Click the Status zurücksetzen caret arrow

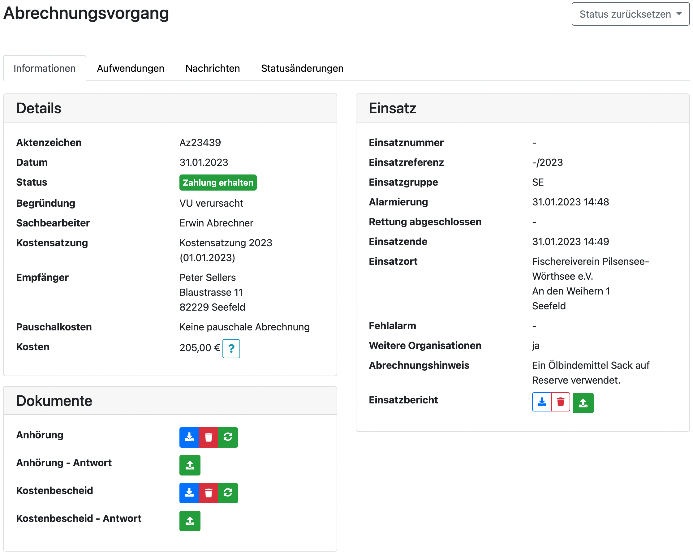click(x=679, y=14)
